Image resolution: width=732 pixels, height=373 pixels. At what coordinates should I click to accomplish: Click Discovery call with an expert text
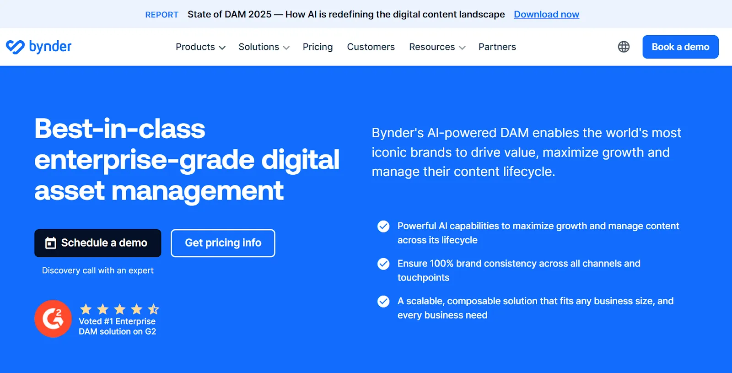pyautogui.click(x=98, y=270)
